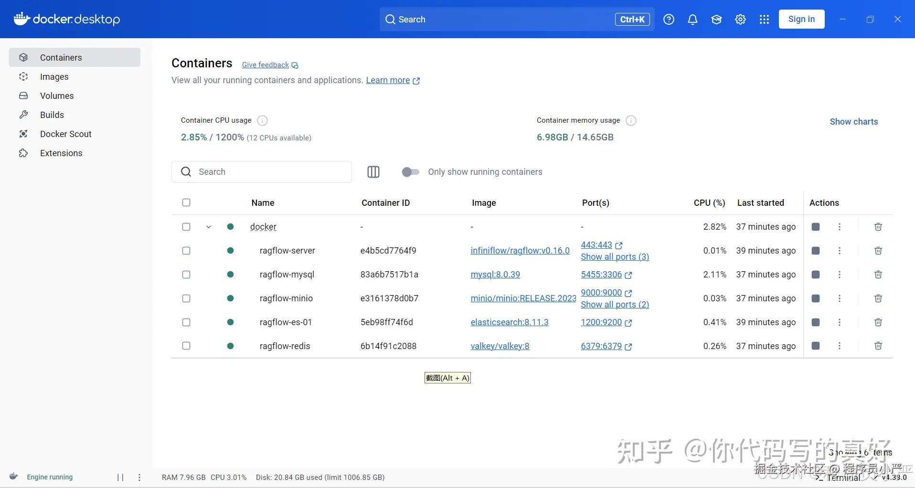
Task: Open Docker Scout in sidebar
Action: pos(74,134)
